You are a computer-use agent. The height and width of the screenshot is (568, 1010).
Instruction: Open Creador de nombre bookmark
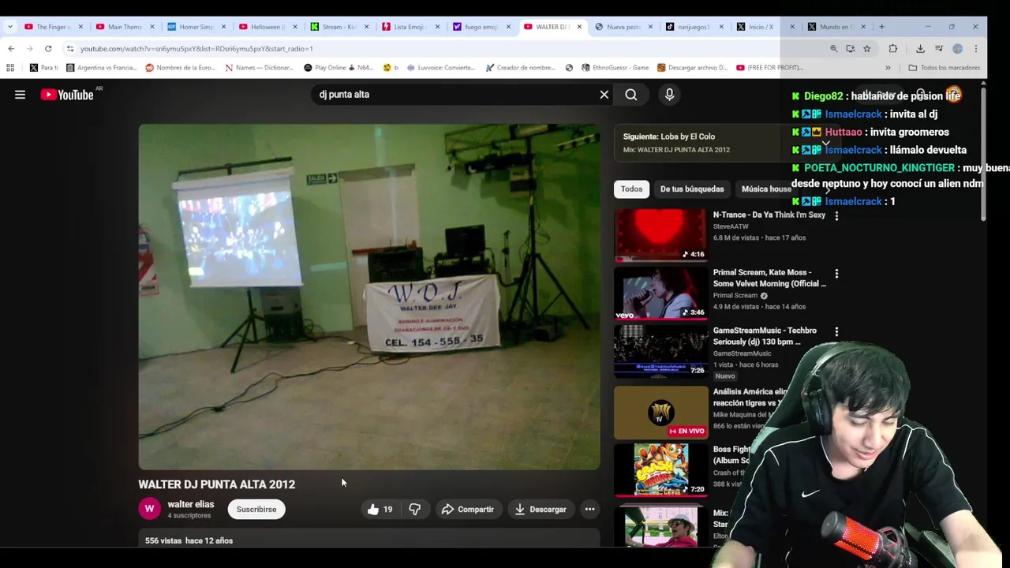click(x=520, y=68)
